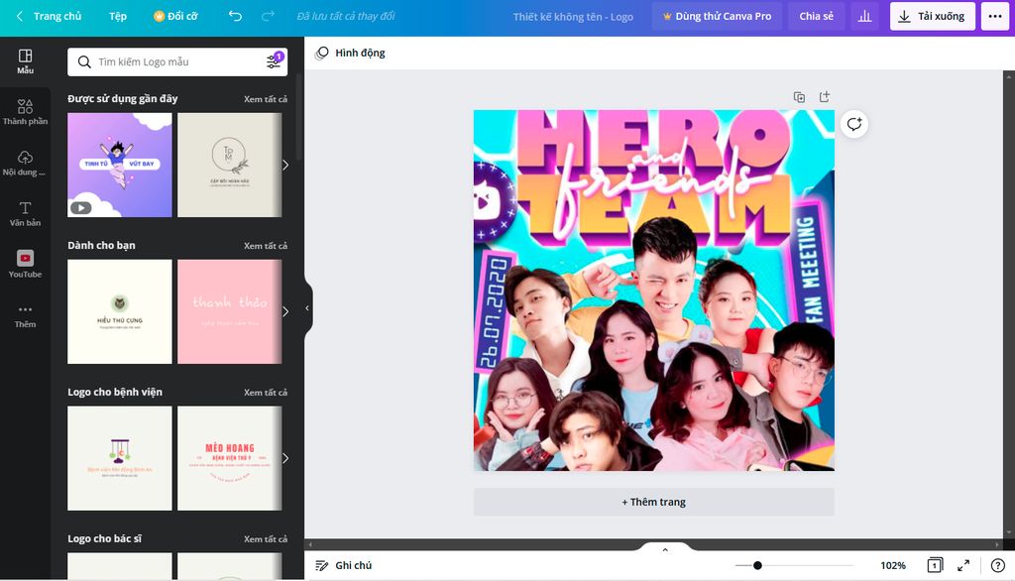Adjust the zoom slider handle
The image size is (1015, 581).
tap(757, 565)
